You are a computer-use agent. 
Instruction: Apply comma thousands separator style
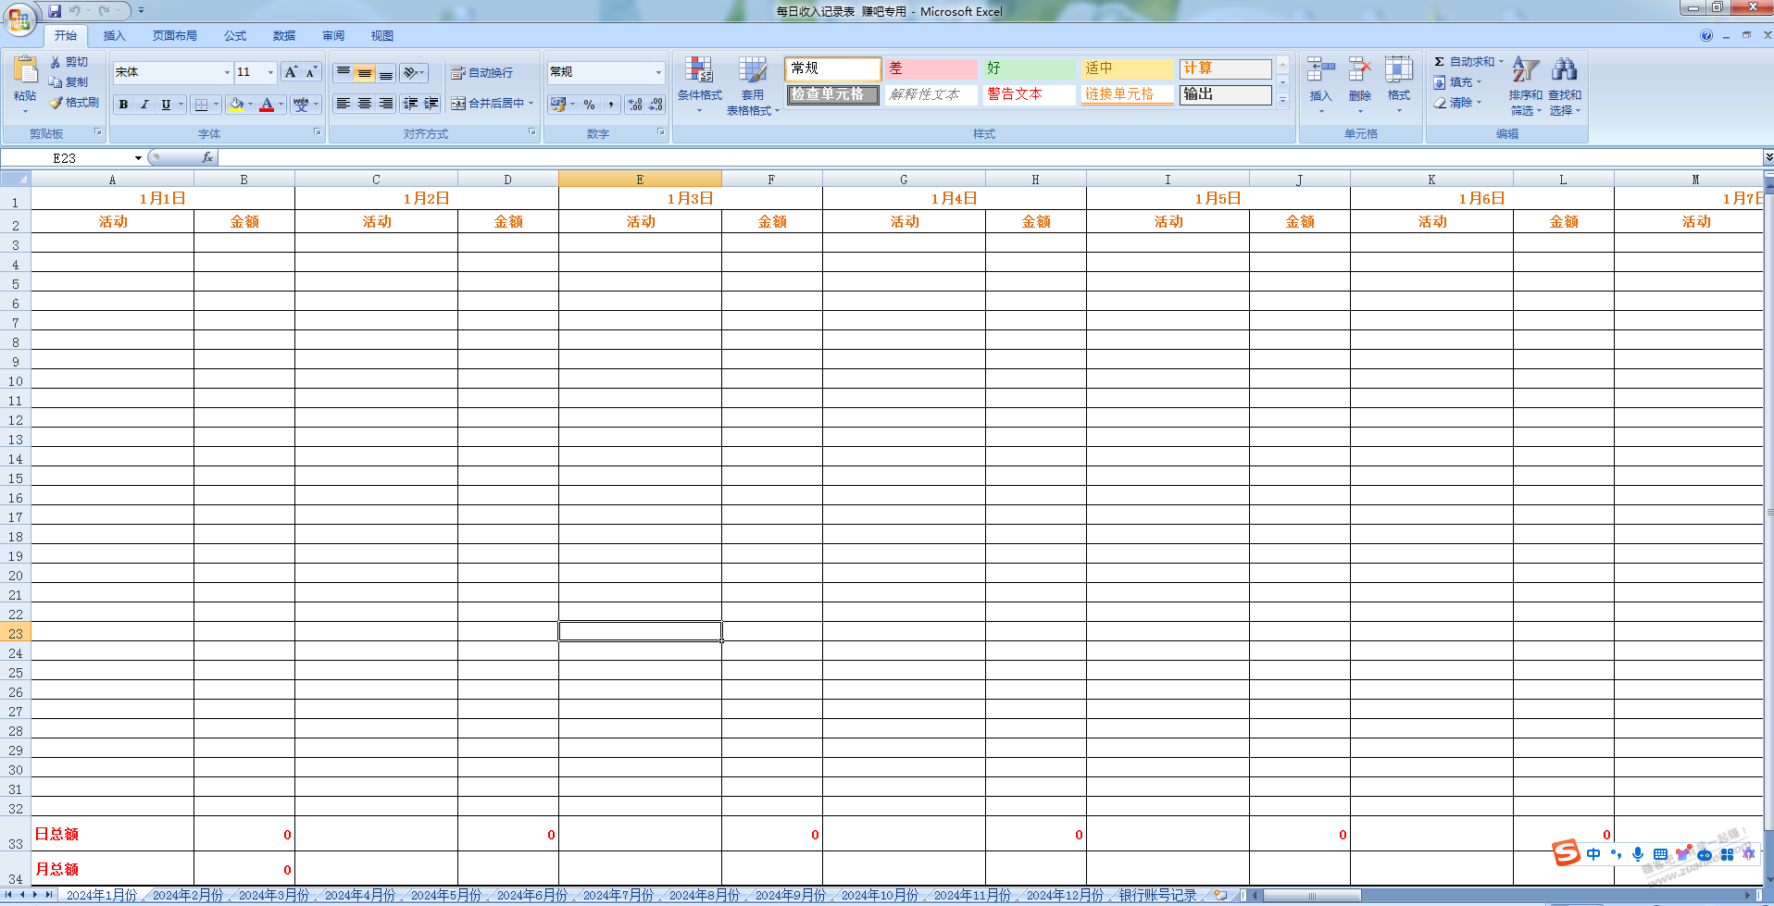pos(611,105)
